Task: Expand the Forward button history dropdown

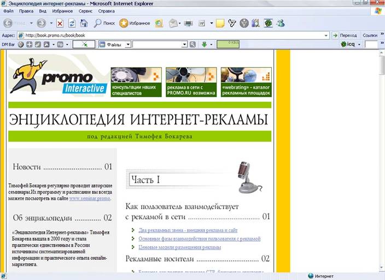Action: 51,24
